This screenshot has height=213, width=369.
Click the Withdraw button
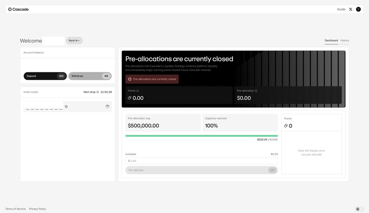[x=90, y=76]
